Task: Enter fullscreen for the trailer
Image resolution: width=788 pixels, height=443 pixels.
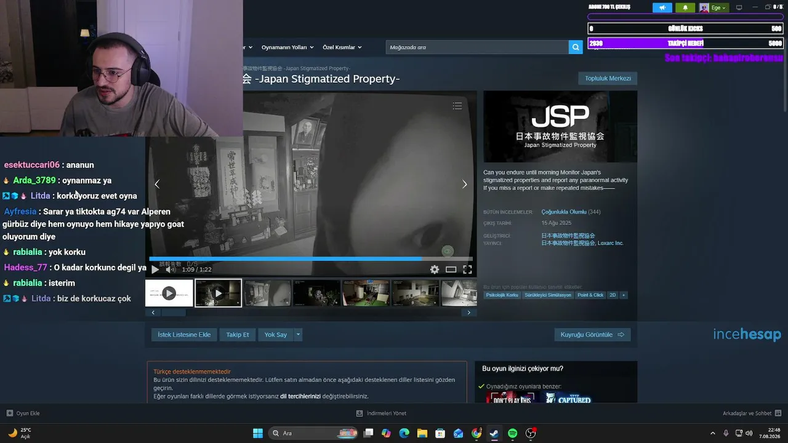Action: (x=467, y=269)
